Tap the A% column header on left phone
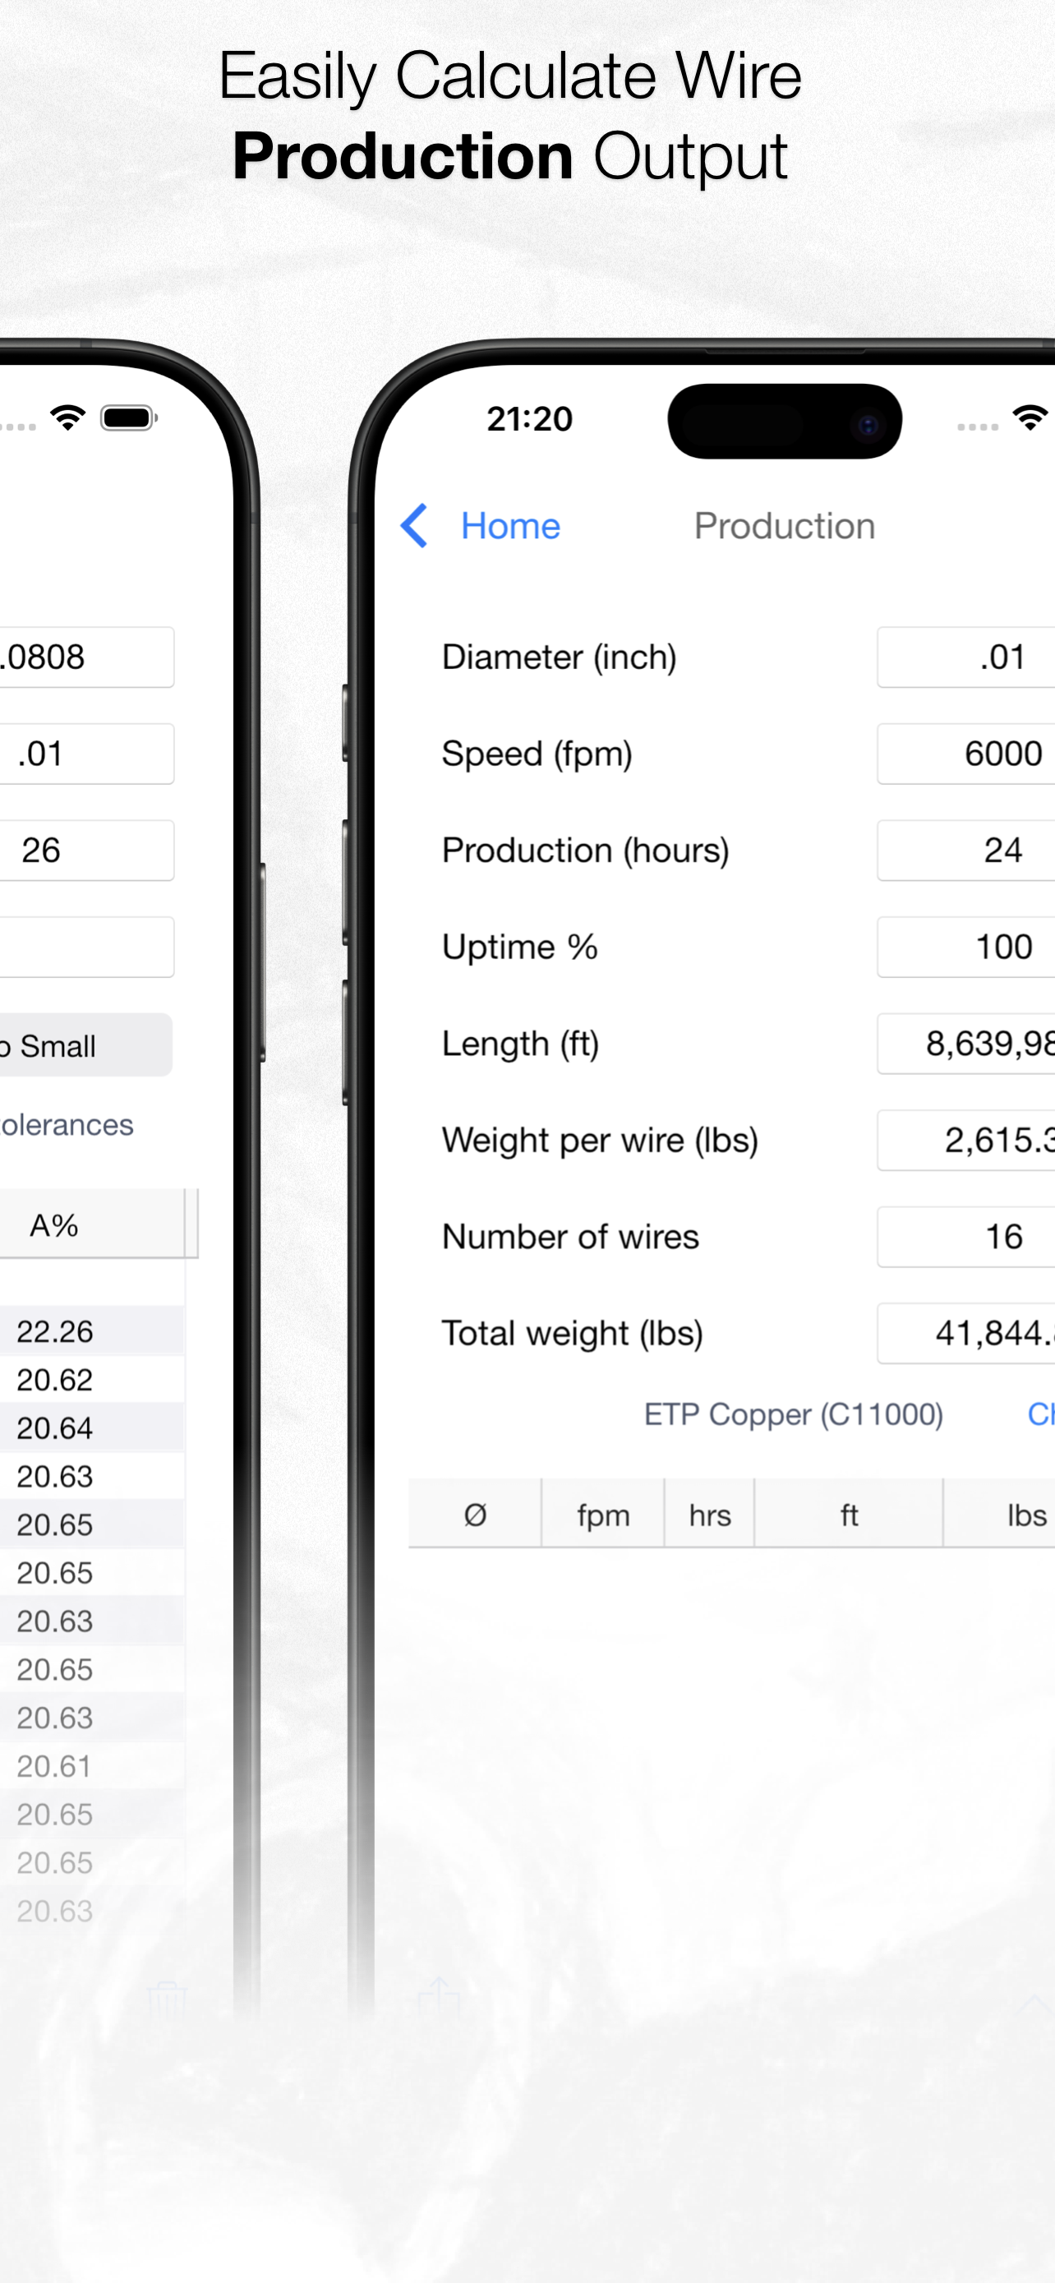The height and width of the screenshot is (2283, 1055). pos(92,1225)
